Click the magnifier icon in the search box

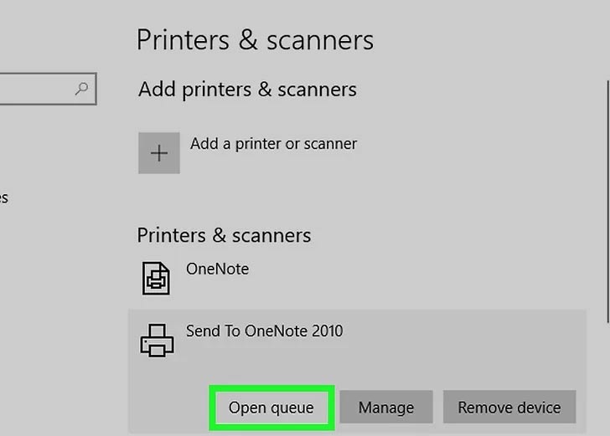(81, 89)
